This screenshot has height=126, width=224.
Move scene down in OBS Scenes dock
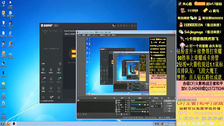coord(86,114)
